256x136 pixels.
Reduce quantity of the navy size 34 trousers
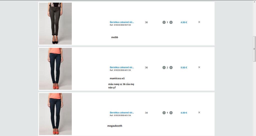pos(164,113)
